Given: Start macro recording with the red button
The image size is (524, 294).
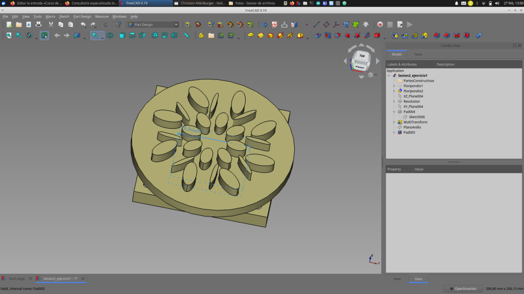Looking at the screenshot, I should (380, 24).
